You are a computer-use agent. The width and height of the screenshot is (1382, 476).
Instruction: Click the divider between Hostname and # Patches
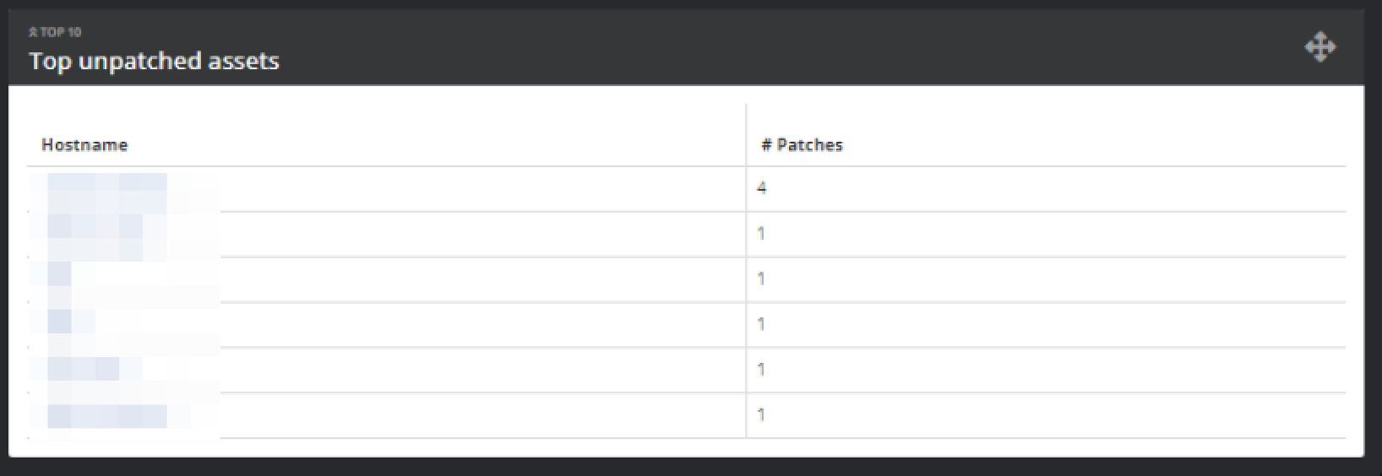[747, 135]
